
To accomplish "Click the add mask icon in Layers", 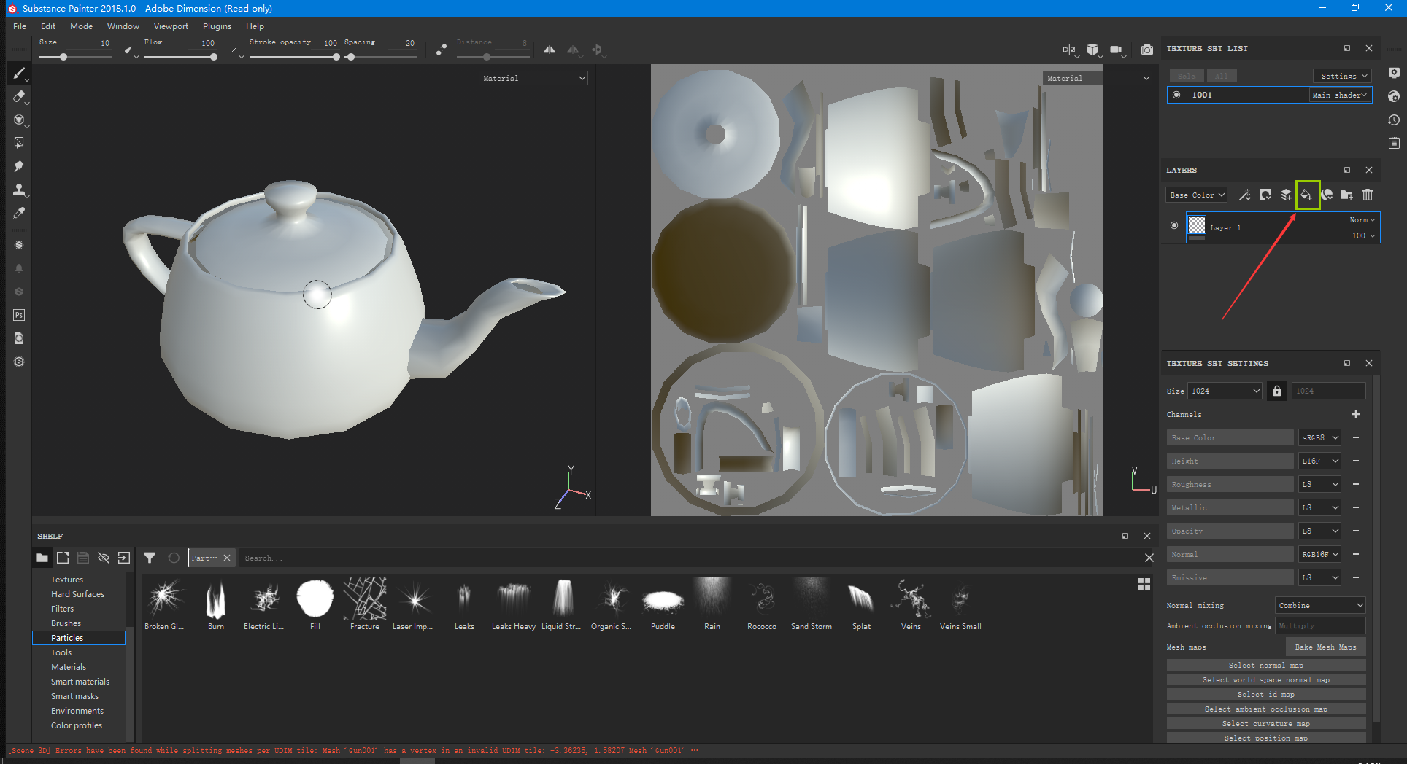I will [1265, 195].
